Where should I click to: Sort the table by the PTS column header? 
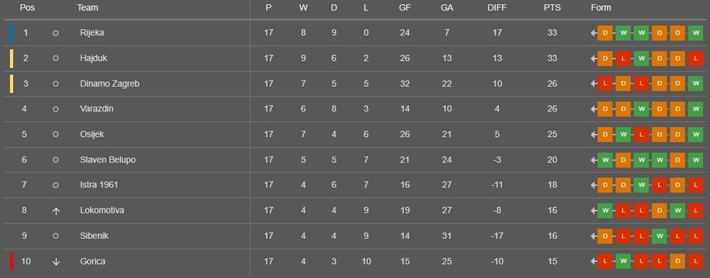(x=552, y=8)
